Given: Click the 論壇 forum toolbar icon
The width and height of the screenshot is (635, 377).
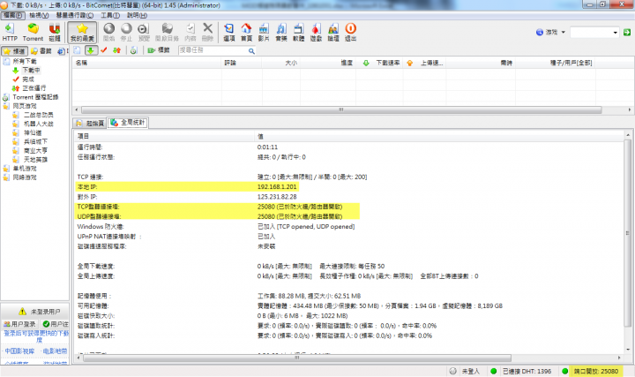Looking at the screenshot, I should point(333,32).
